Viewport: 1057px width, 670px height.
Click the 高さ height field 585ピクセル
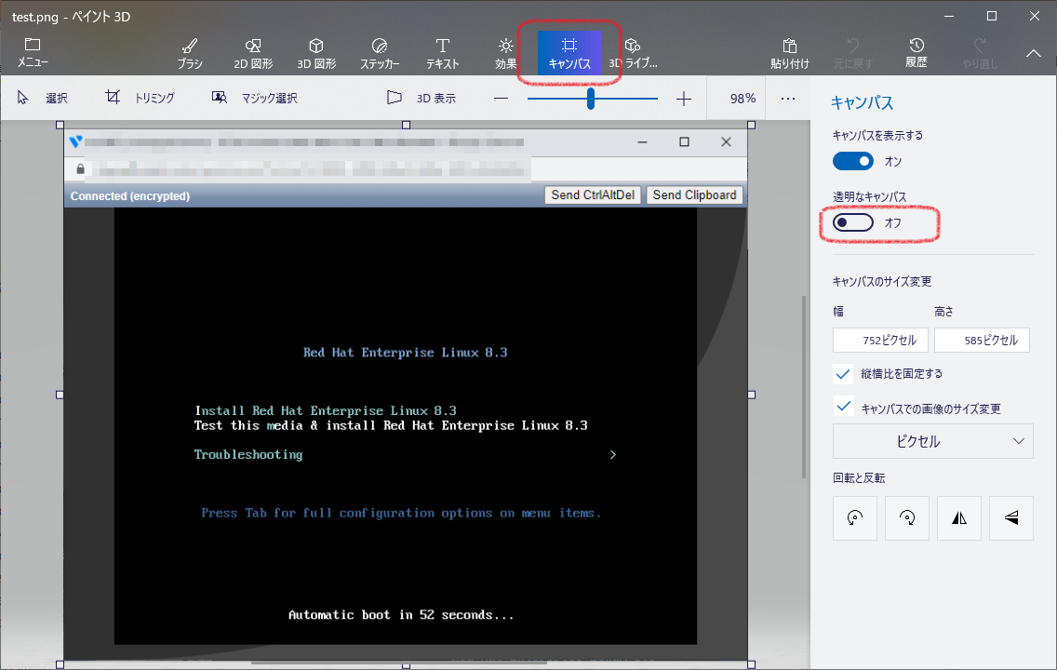click(x=982, y=341)
